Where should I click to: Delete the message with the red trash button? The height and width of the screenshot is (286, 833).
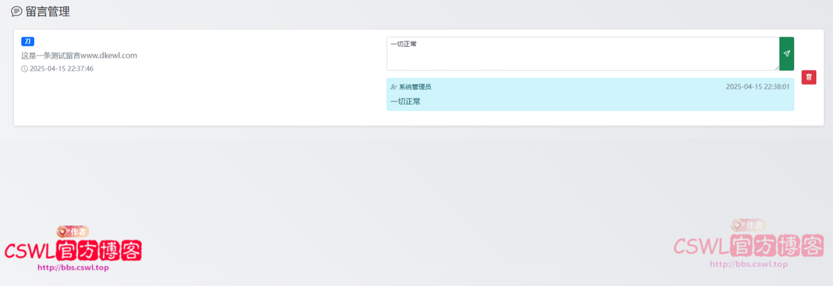coord(809,77)
